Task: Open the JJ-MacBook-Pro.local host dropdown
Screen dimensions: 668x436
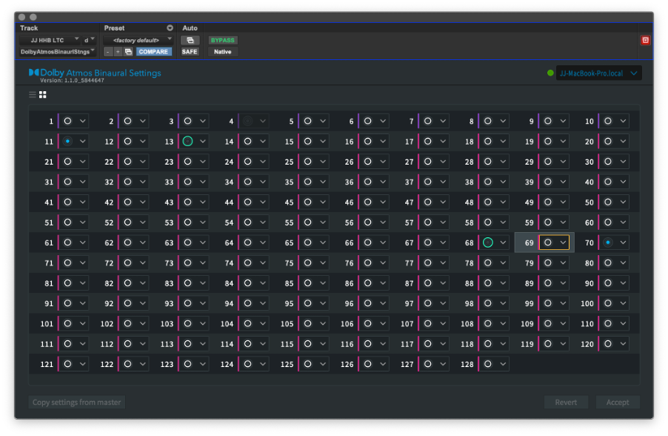Action: coord(598,73)
